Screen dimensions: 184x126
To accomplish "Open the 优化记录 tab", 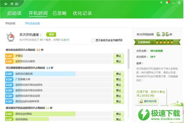I will tap(82, 13).
